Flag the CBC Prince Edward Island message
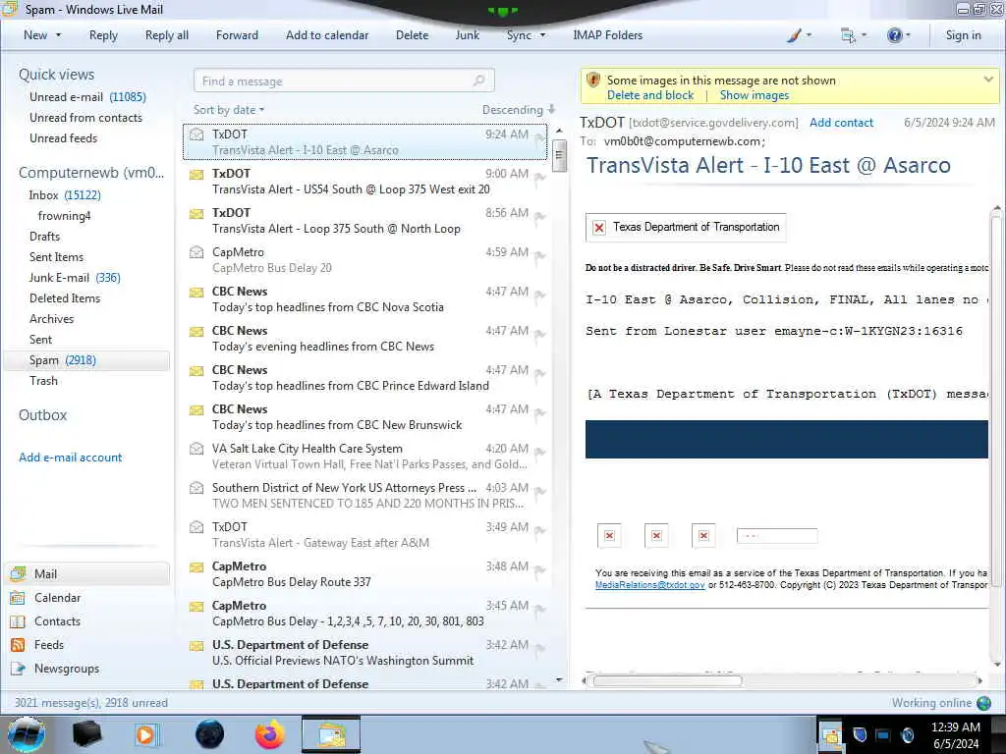Screen dimensions: 1006x754 539,374
